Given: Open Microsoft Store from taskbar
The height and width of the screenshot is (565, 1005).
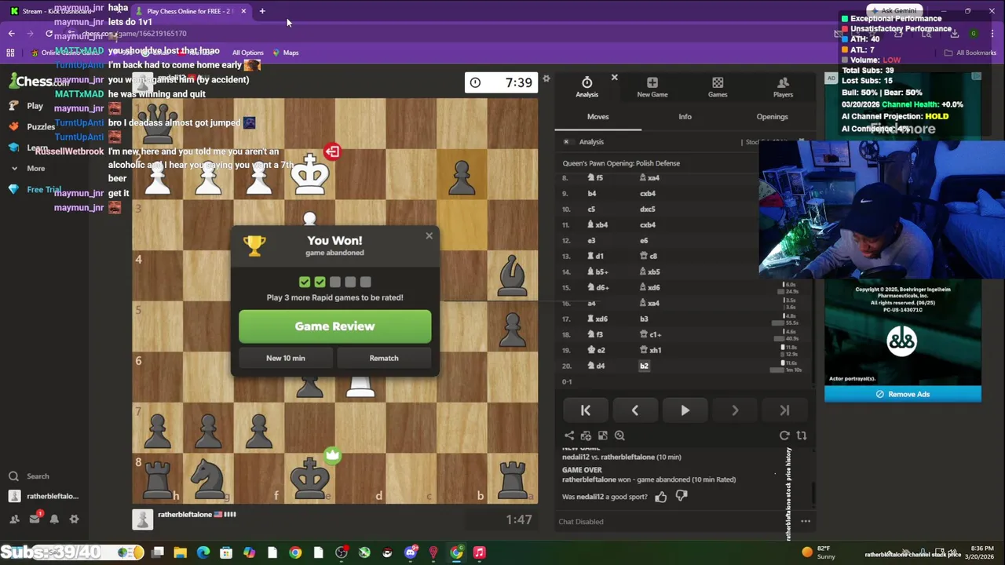Looking at the screenshot, I should [226, 552].
